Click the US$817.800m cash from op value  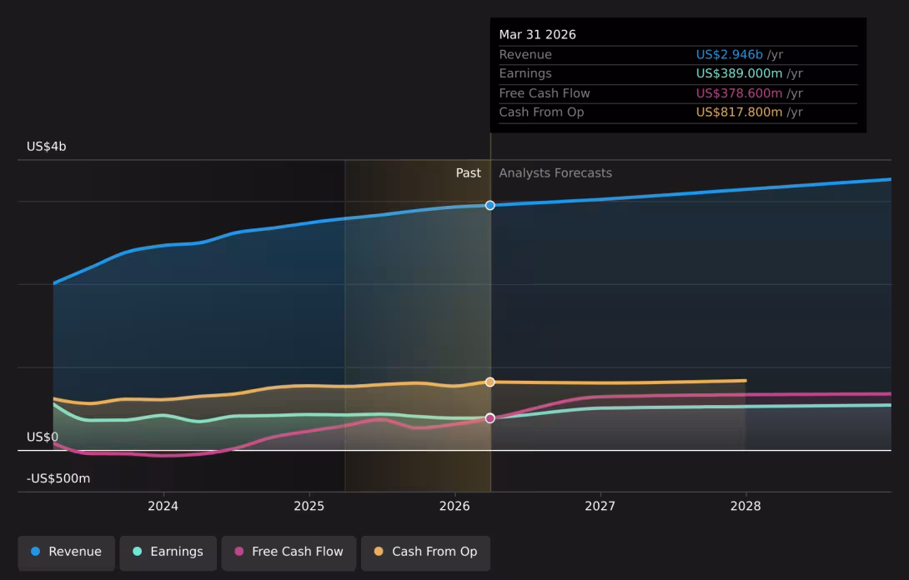click(x=739, y=112)
